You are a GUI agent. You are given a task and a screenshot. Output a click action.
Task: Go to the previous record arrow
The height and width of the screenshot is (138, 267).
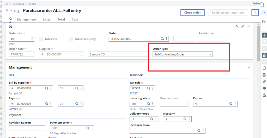click(x=11, y=11)
